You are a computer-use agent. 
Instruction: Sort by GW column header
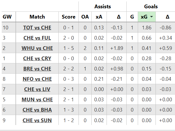7,17
